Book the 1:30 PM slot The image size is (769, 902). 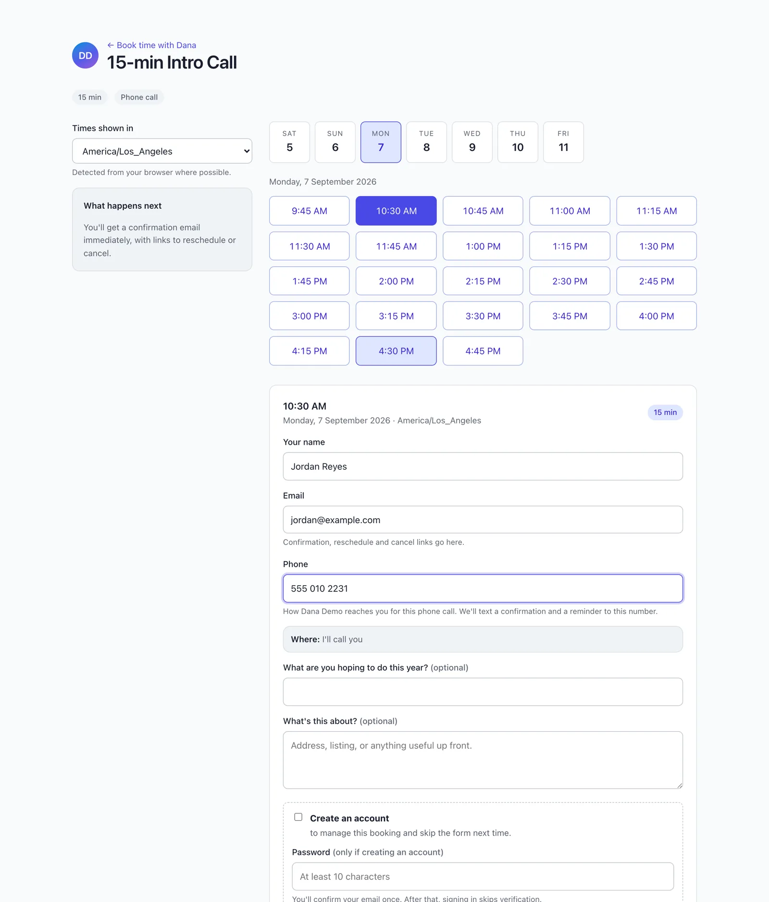657,246
